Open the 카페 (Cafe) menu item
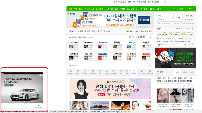 point(75,9)
